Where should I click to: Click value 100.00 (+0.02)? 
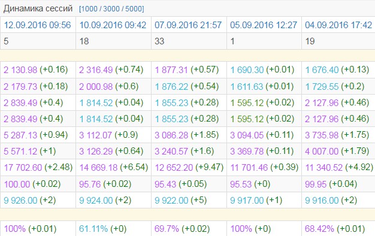(32, 184)
